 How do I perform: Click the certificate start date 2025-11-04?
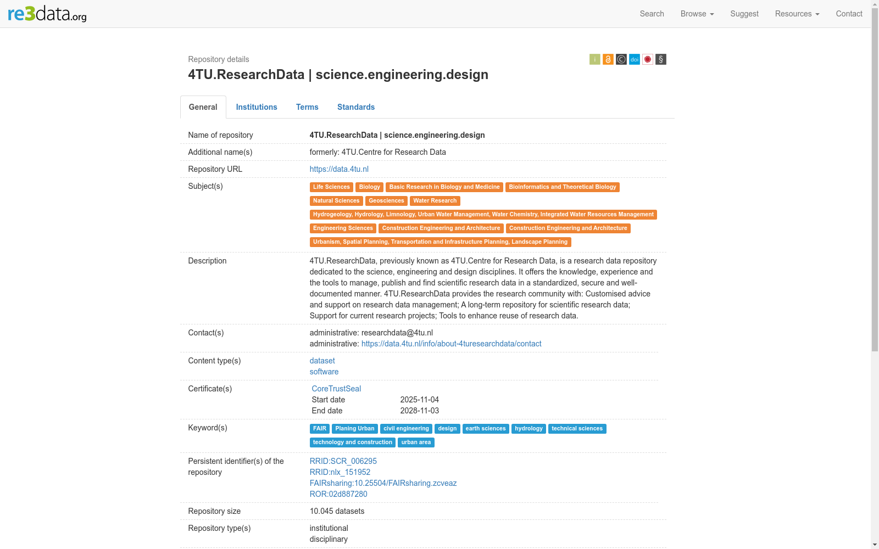pyautogui.click(x=420, y=400)
